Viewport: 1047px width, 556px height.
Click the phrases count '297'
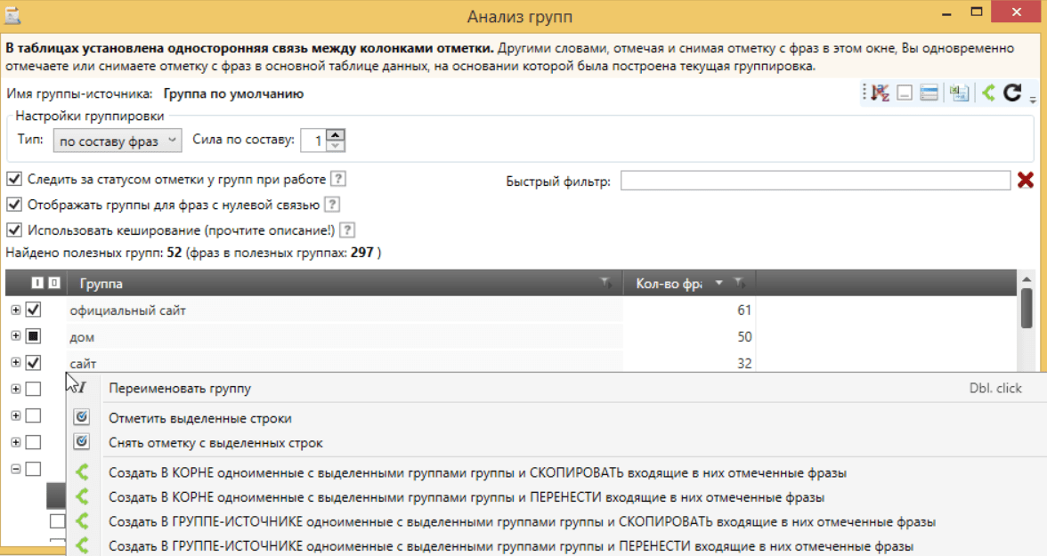361,253
